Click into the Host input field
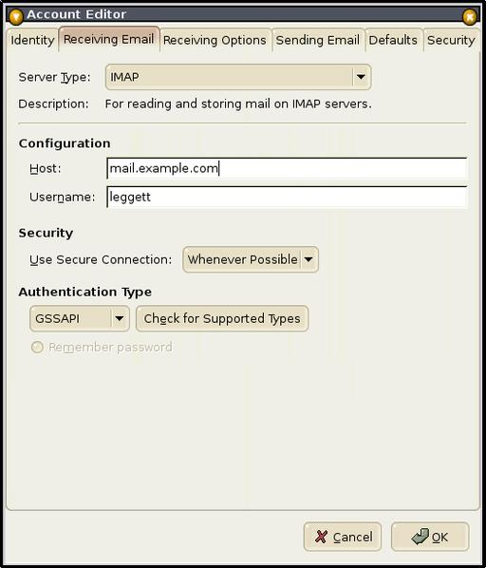Screen dimensions: 486x568 pyautogui.click(x=287, y=168)
